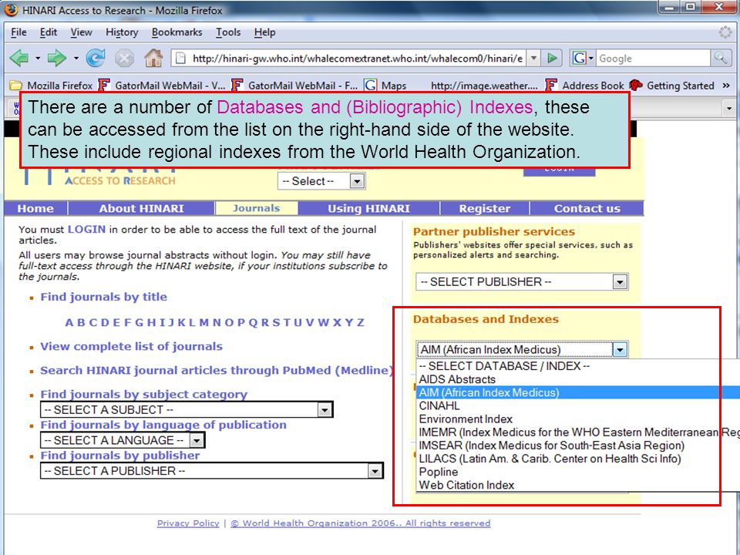
Task: Open the SELECT A LANGUAGE dropdown
Action: pyautogui.click(x=123, y=440)
